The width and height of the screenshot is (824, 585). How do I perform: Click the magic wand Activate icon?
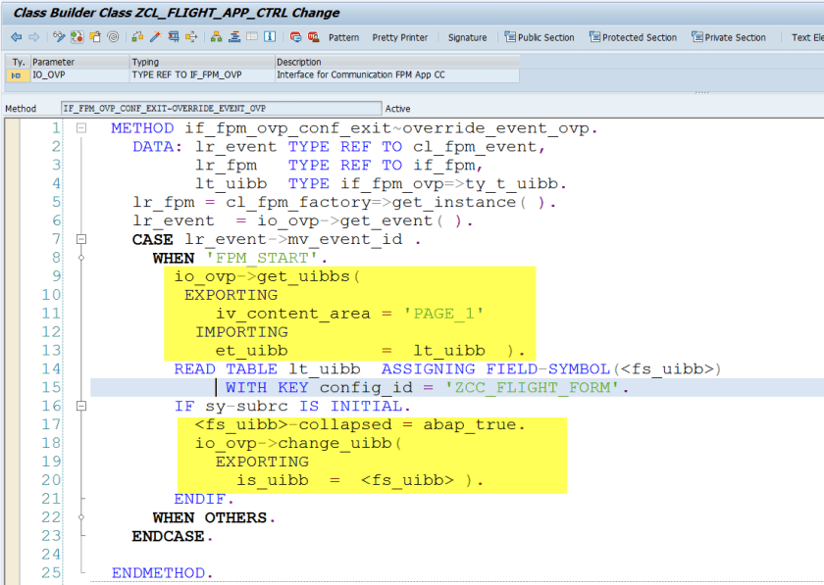pyautogui.click(x=156, y=37)
